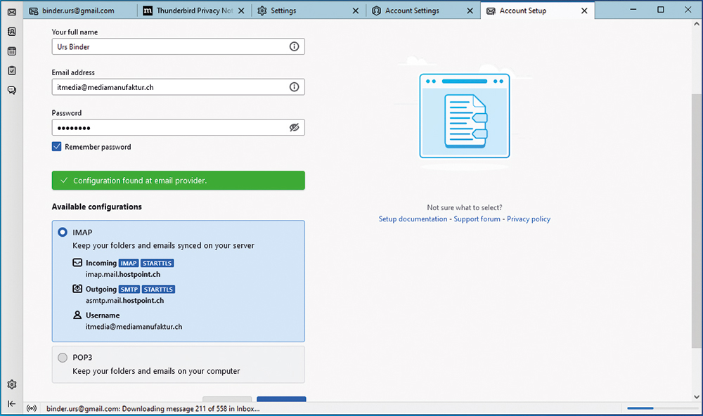Open Tasks from left sidebar
703x416 pixels.
[x=12, y=71]
